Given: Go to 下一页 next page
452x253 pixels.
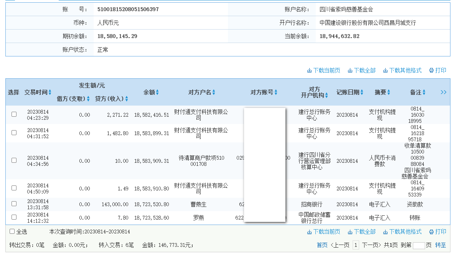Looking at the screenshot, I should point(371,245).
